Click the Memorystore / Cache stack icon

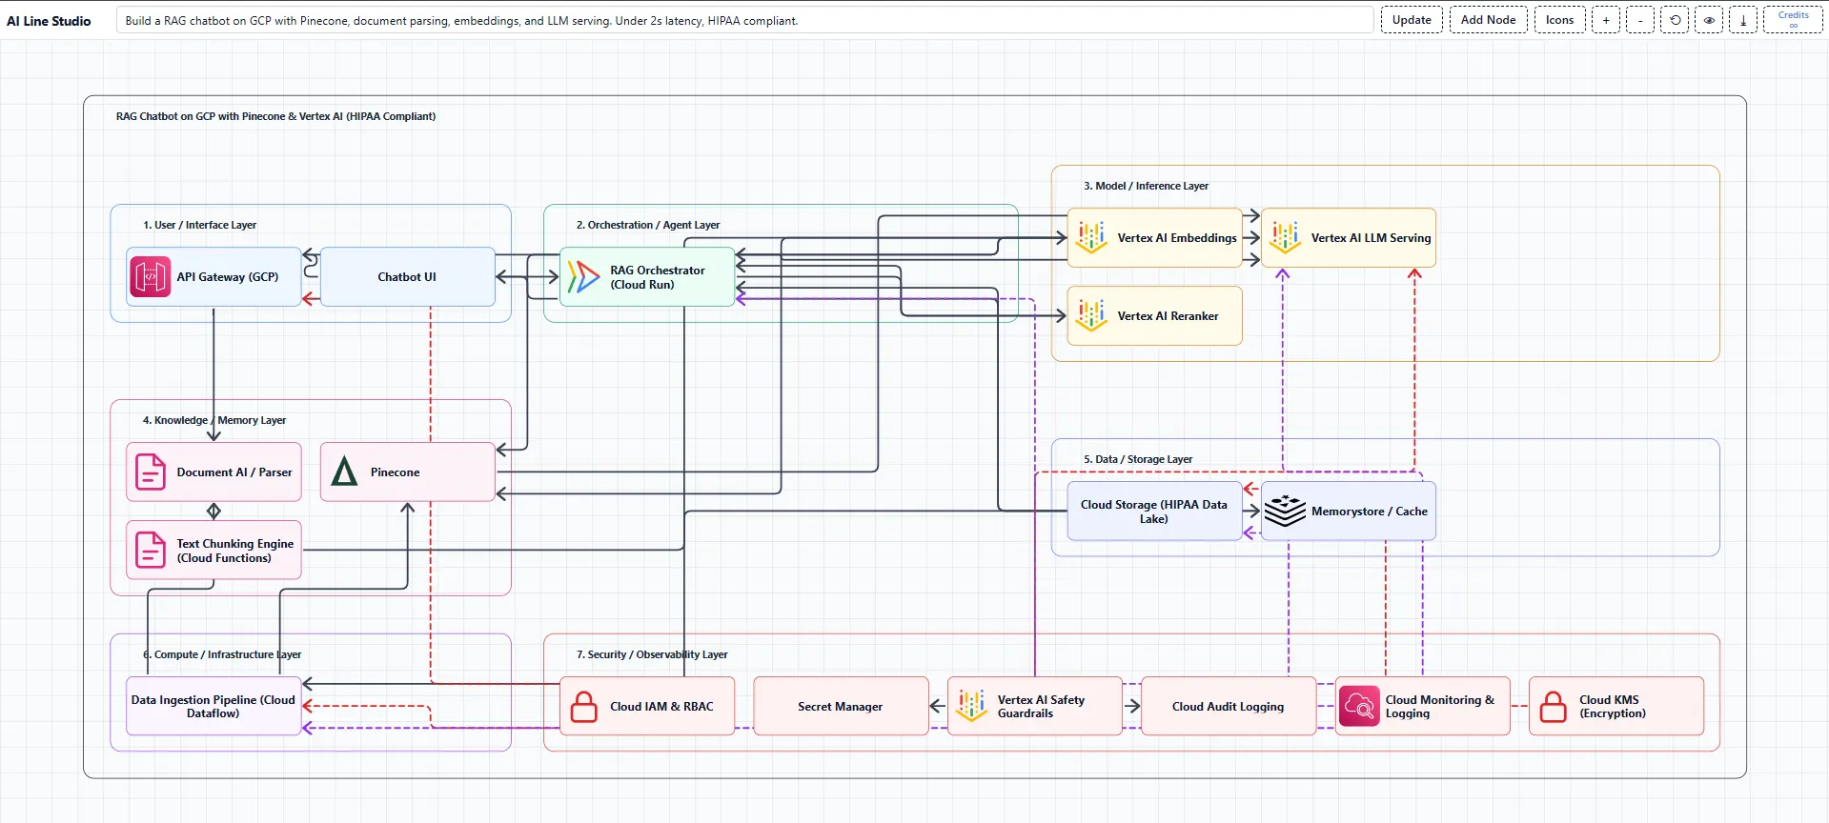click(x=1285, y=511)
